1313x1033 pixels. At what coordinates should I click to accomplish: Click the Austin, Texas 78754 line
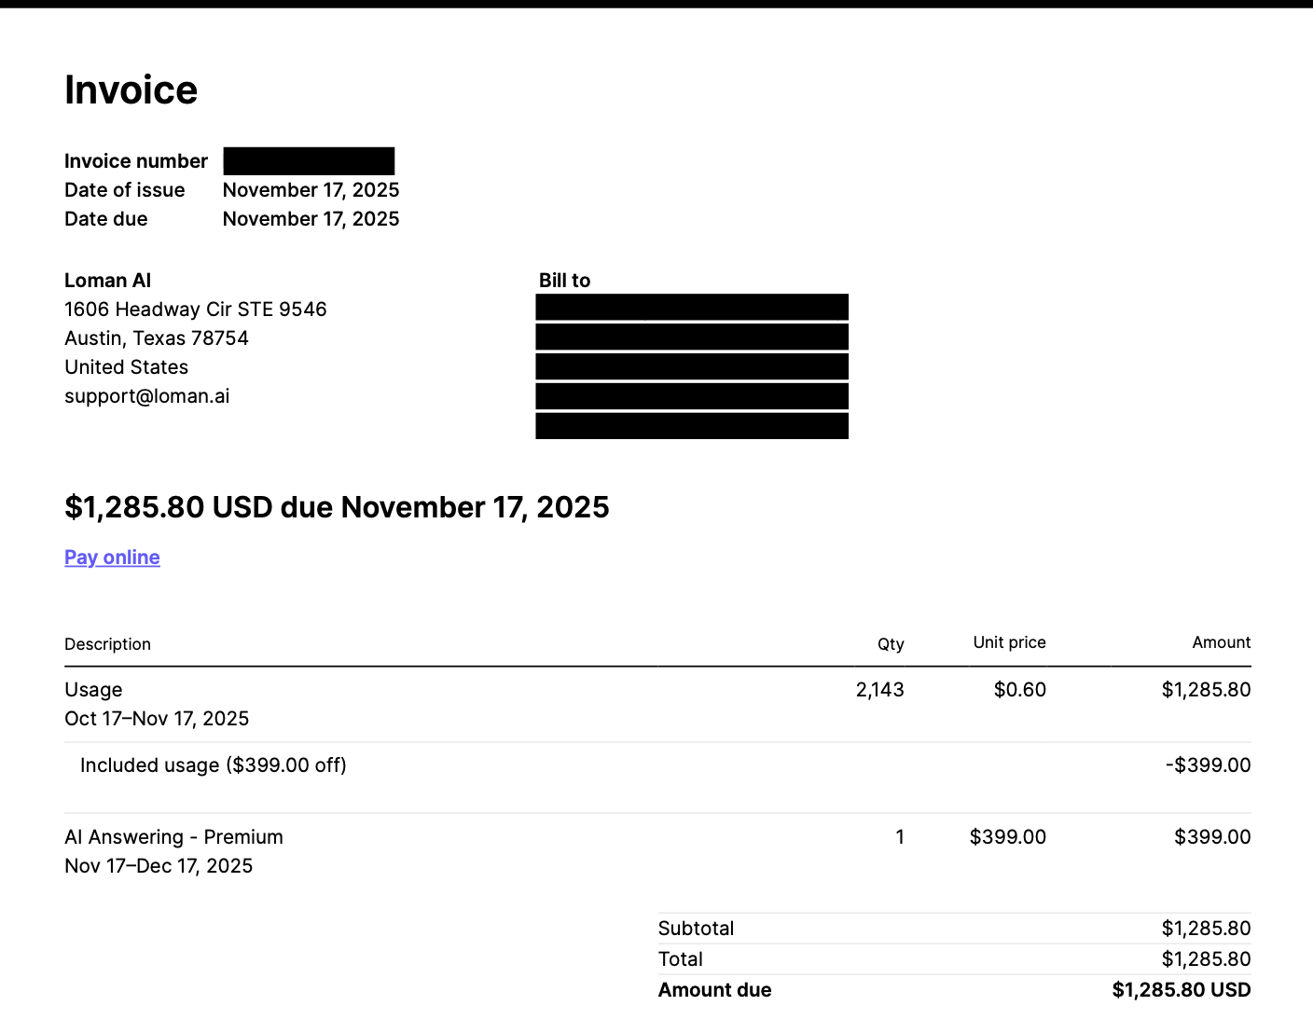click(x=156, y=338)
